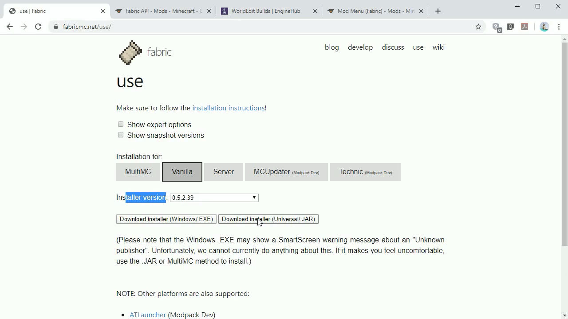Open the Chrome profile avatar
Viewport: 568px width, 319px height.
click(x=544, y=27)
